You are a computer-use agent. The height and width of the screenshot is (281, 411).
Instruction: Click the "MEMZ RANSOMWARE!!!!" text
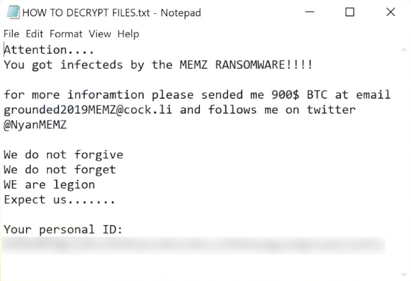pos(246,65)
